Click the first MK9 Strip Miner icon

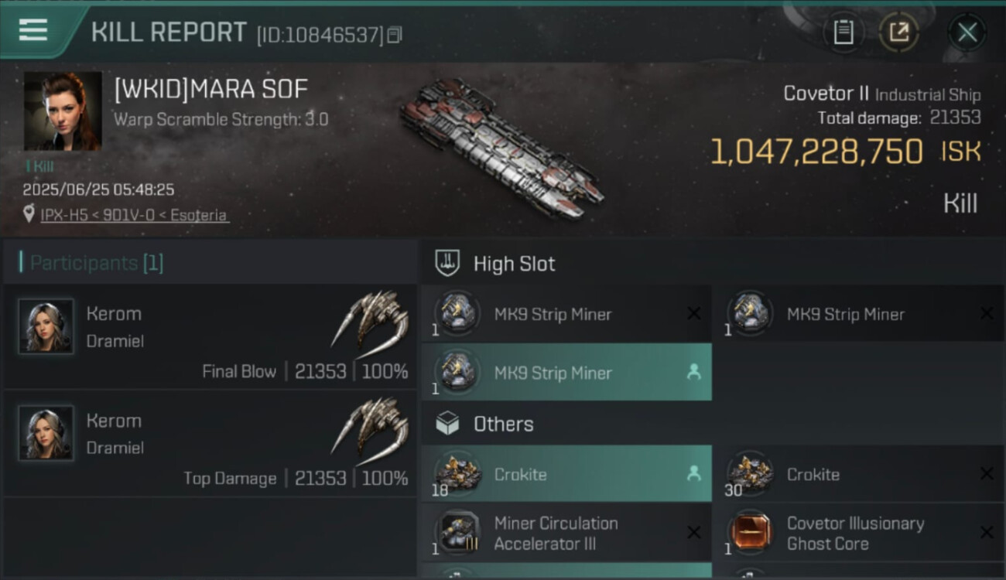457,314
